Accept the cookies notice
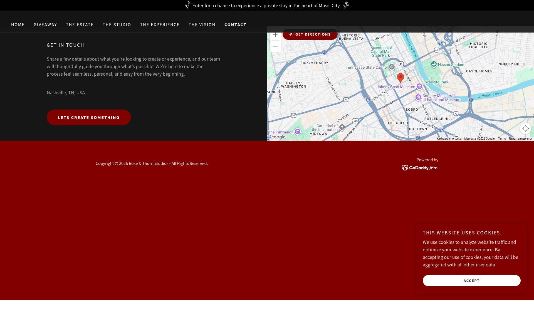Screen dimensions: 534x317 tap(471, 281)
